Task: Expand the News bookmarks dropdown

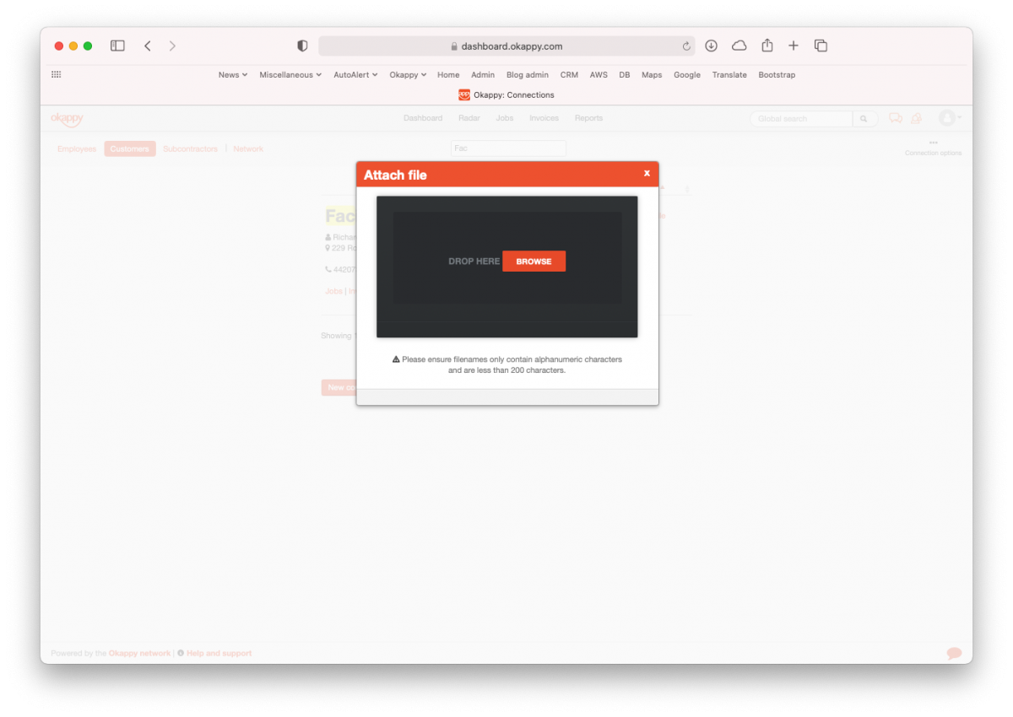Action: point(232,74)
